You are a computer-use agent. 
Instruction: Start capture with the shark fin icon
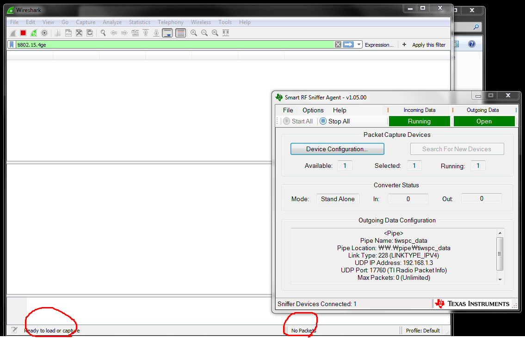13,33
